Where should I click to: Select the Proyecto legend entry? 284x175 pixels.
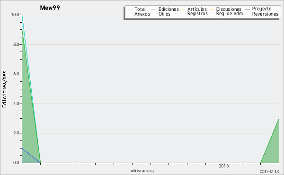point(258,9)
